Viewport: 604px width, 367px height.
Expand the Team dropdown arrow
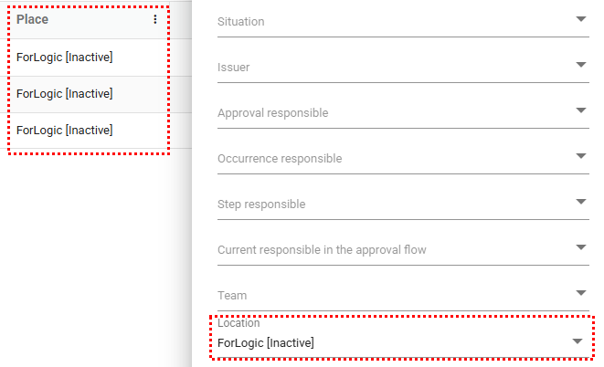click(x=581, y=292)
